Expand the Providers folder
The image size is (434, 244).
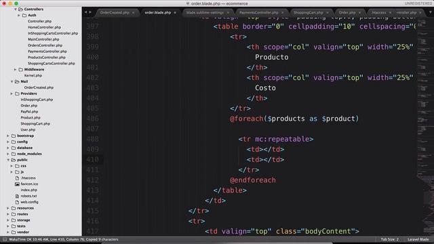click(x=12, y=94)
